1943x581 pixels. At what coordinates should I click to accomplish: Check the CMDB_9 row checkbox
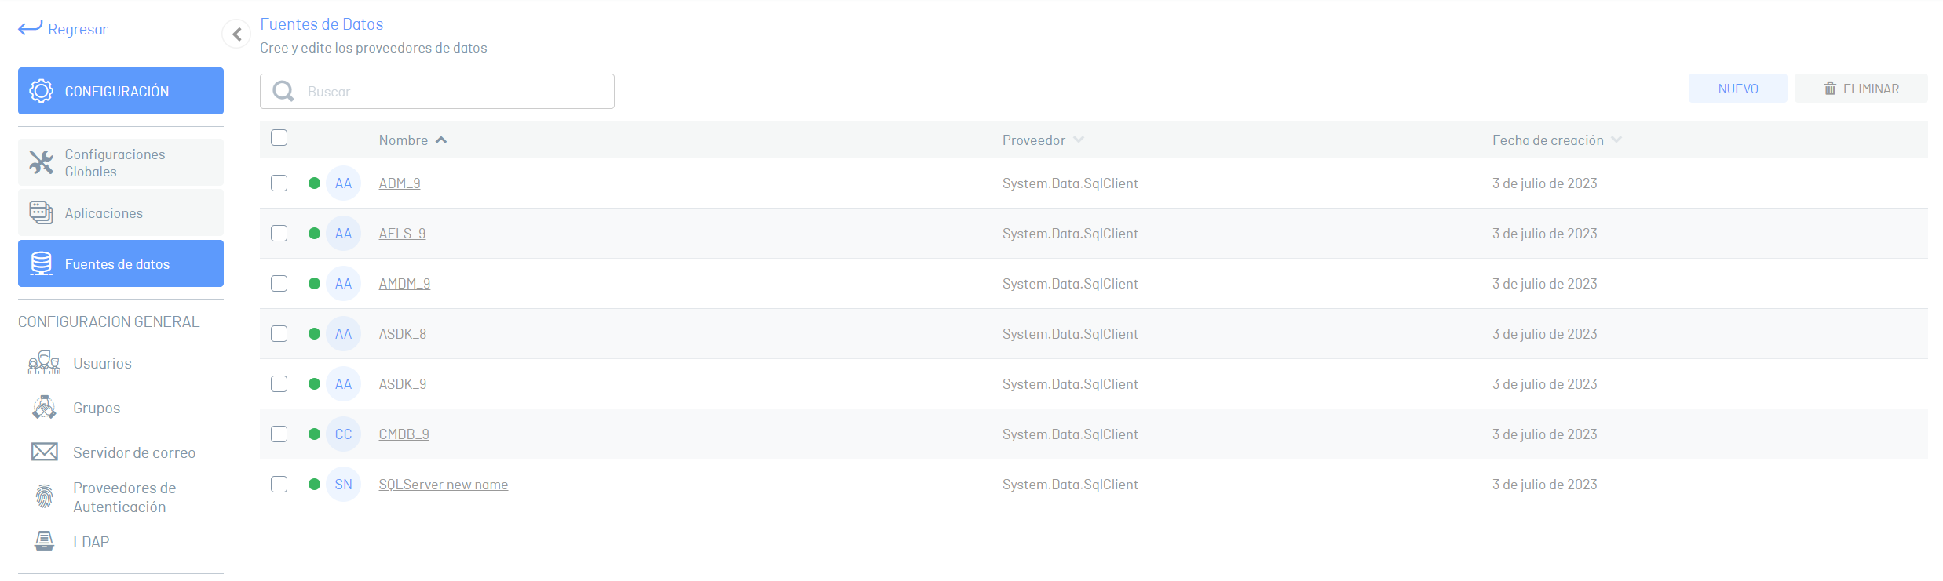pyautogui.click(x=279, y=434)
